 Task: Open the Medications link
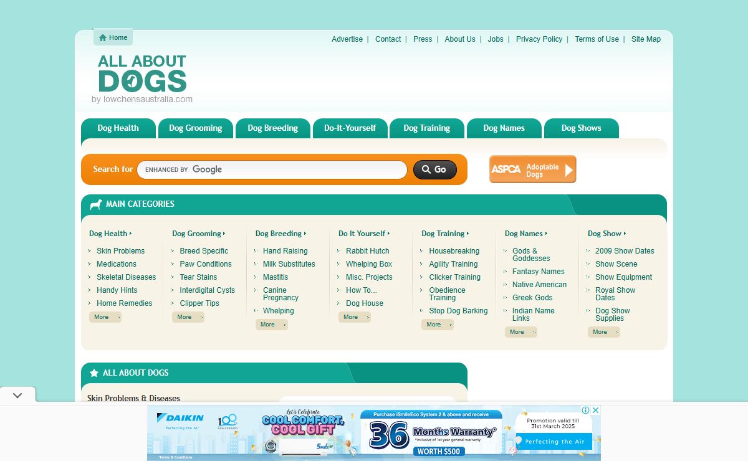click(x=117, y=264)
